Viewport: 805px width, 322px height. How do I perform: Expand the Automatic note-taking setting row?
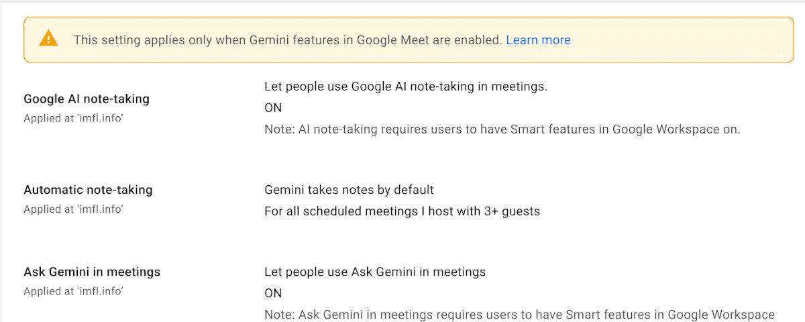click(88, 190)
